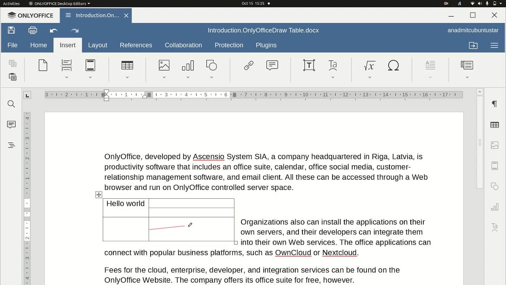Screen dimensions: 506x285
Task: Switch to the References tab
Action: [x=136, y=45]
